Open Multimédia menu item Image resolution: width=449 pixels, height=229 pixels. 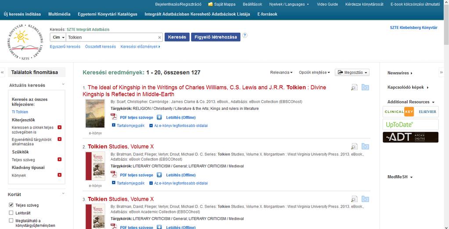coord(59,14)
